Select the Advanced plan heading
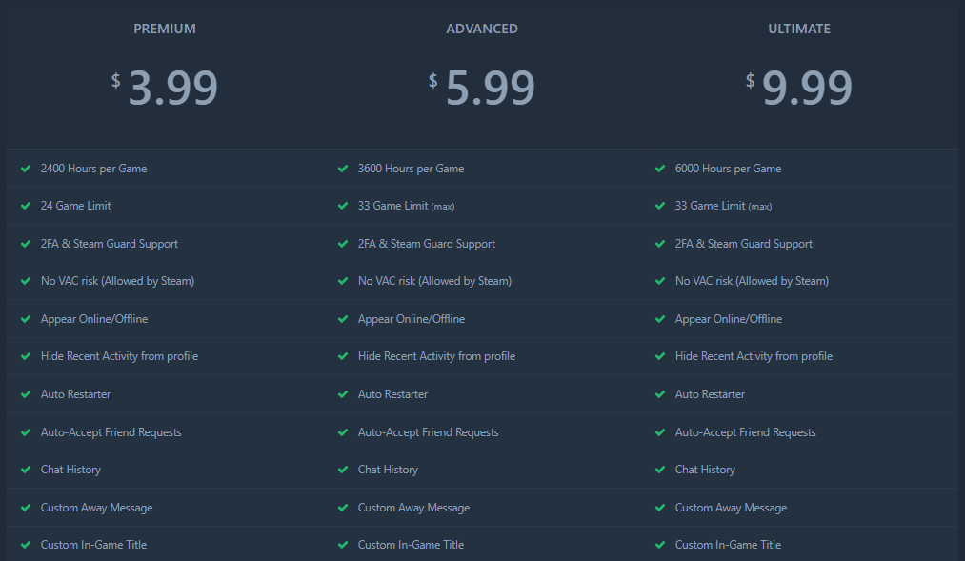Image resolution: width=965 pixels, height=561 pixels. click(482, 29)
